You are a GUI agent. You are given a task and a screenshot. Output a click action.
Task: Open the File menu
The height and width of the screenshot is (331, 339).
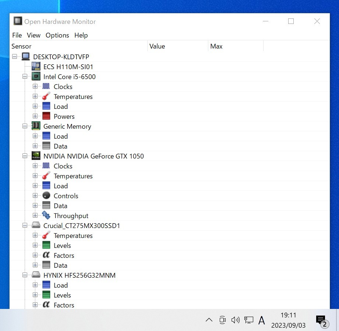click(17, 35)
